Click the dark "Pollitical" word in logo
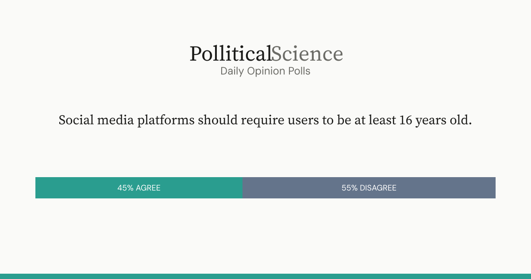The width and height of the screenshot is (531, 279). point(230,54)
